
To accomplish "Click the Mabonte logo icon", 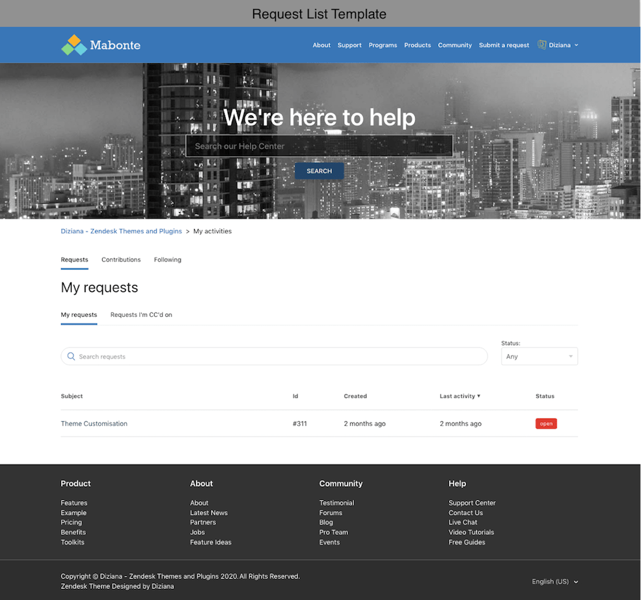I will coord(74,45).
